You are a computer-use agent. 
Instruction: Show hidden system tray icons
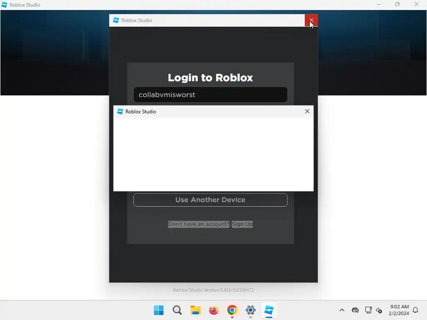coord(342,310)
